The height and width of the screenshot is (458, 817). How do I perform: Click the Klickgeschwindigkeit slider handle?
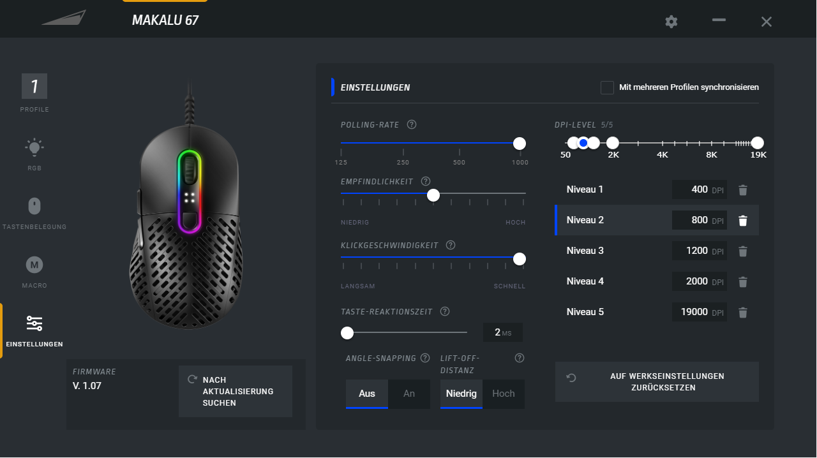click(520, 258)
